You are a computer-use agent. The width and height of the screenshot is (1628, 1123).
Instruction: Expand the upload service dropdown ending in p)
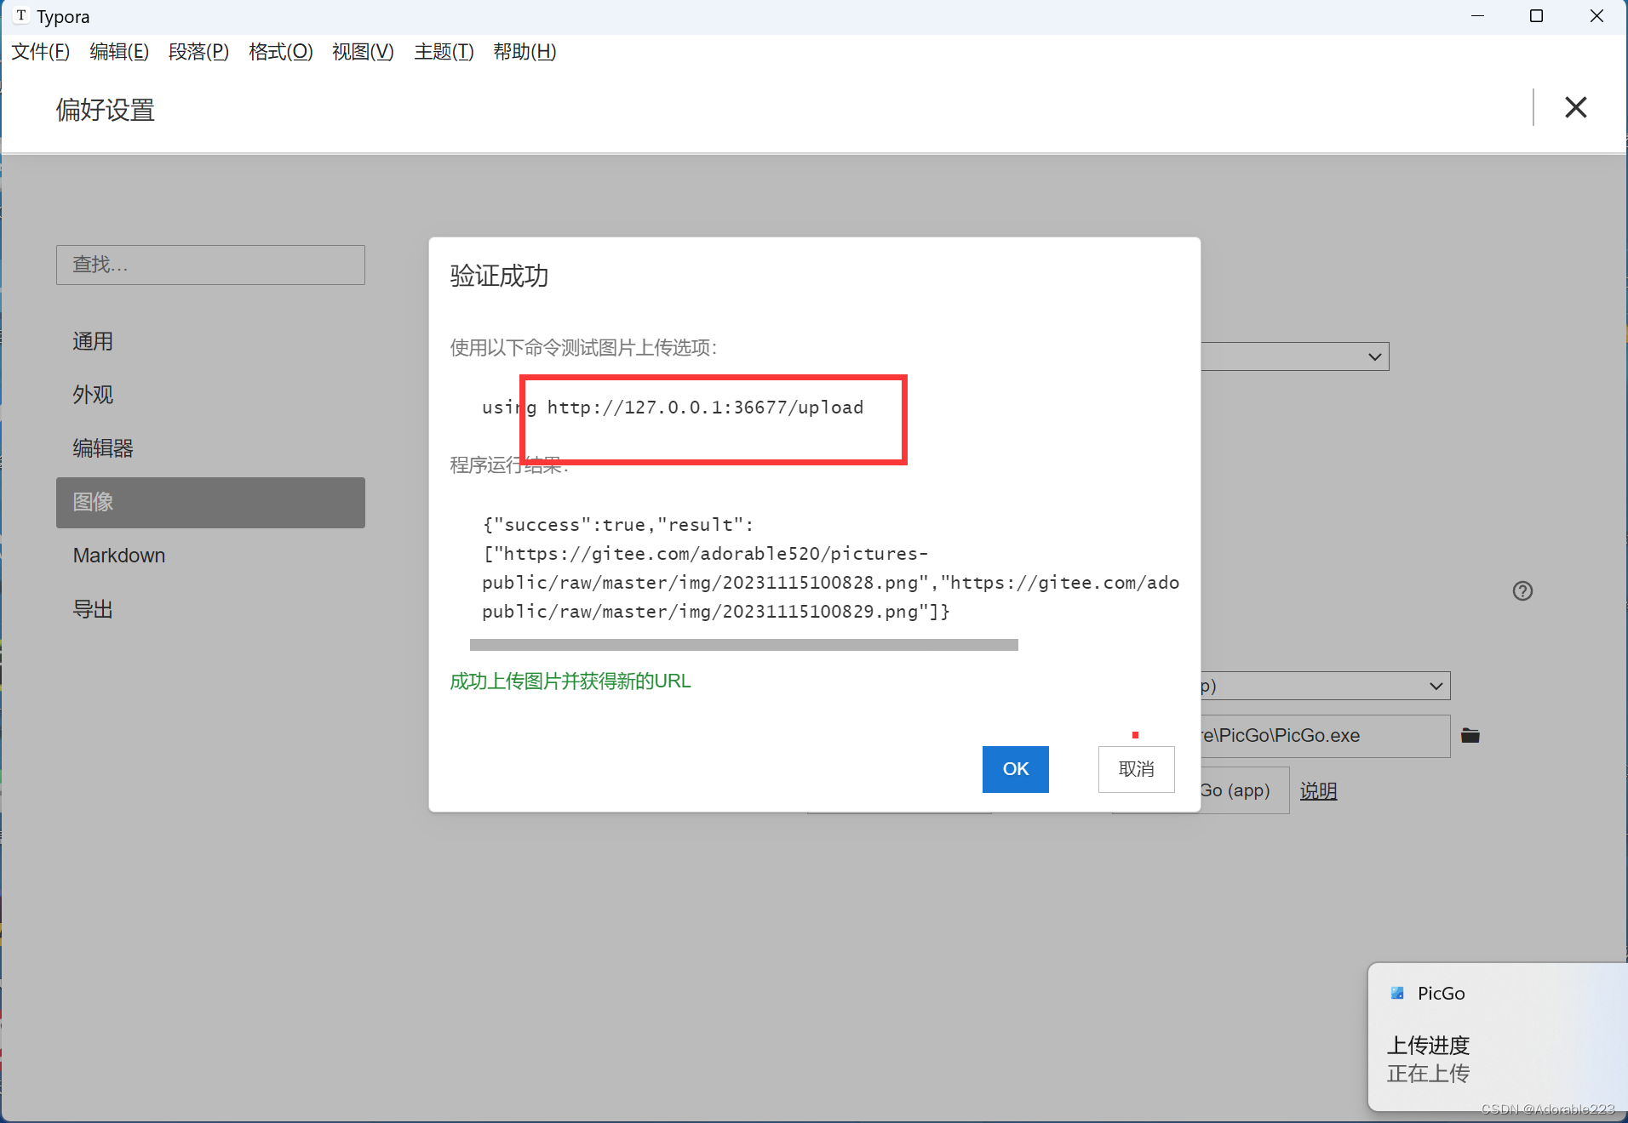click(x=1325, y=686)
